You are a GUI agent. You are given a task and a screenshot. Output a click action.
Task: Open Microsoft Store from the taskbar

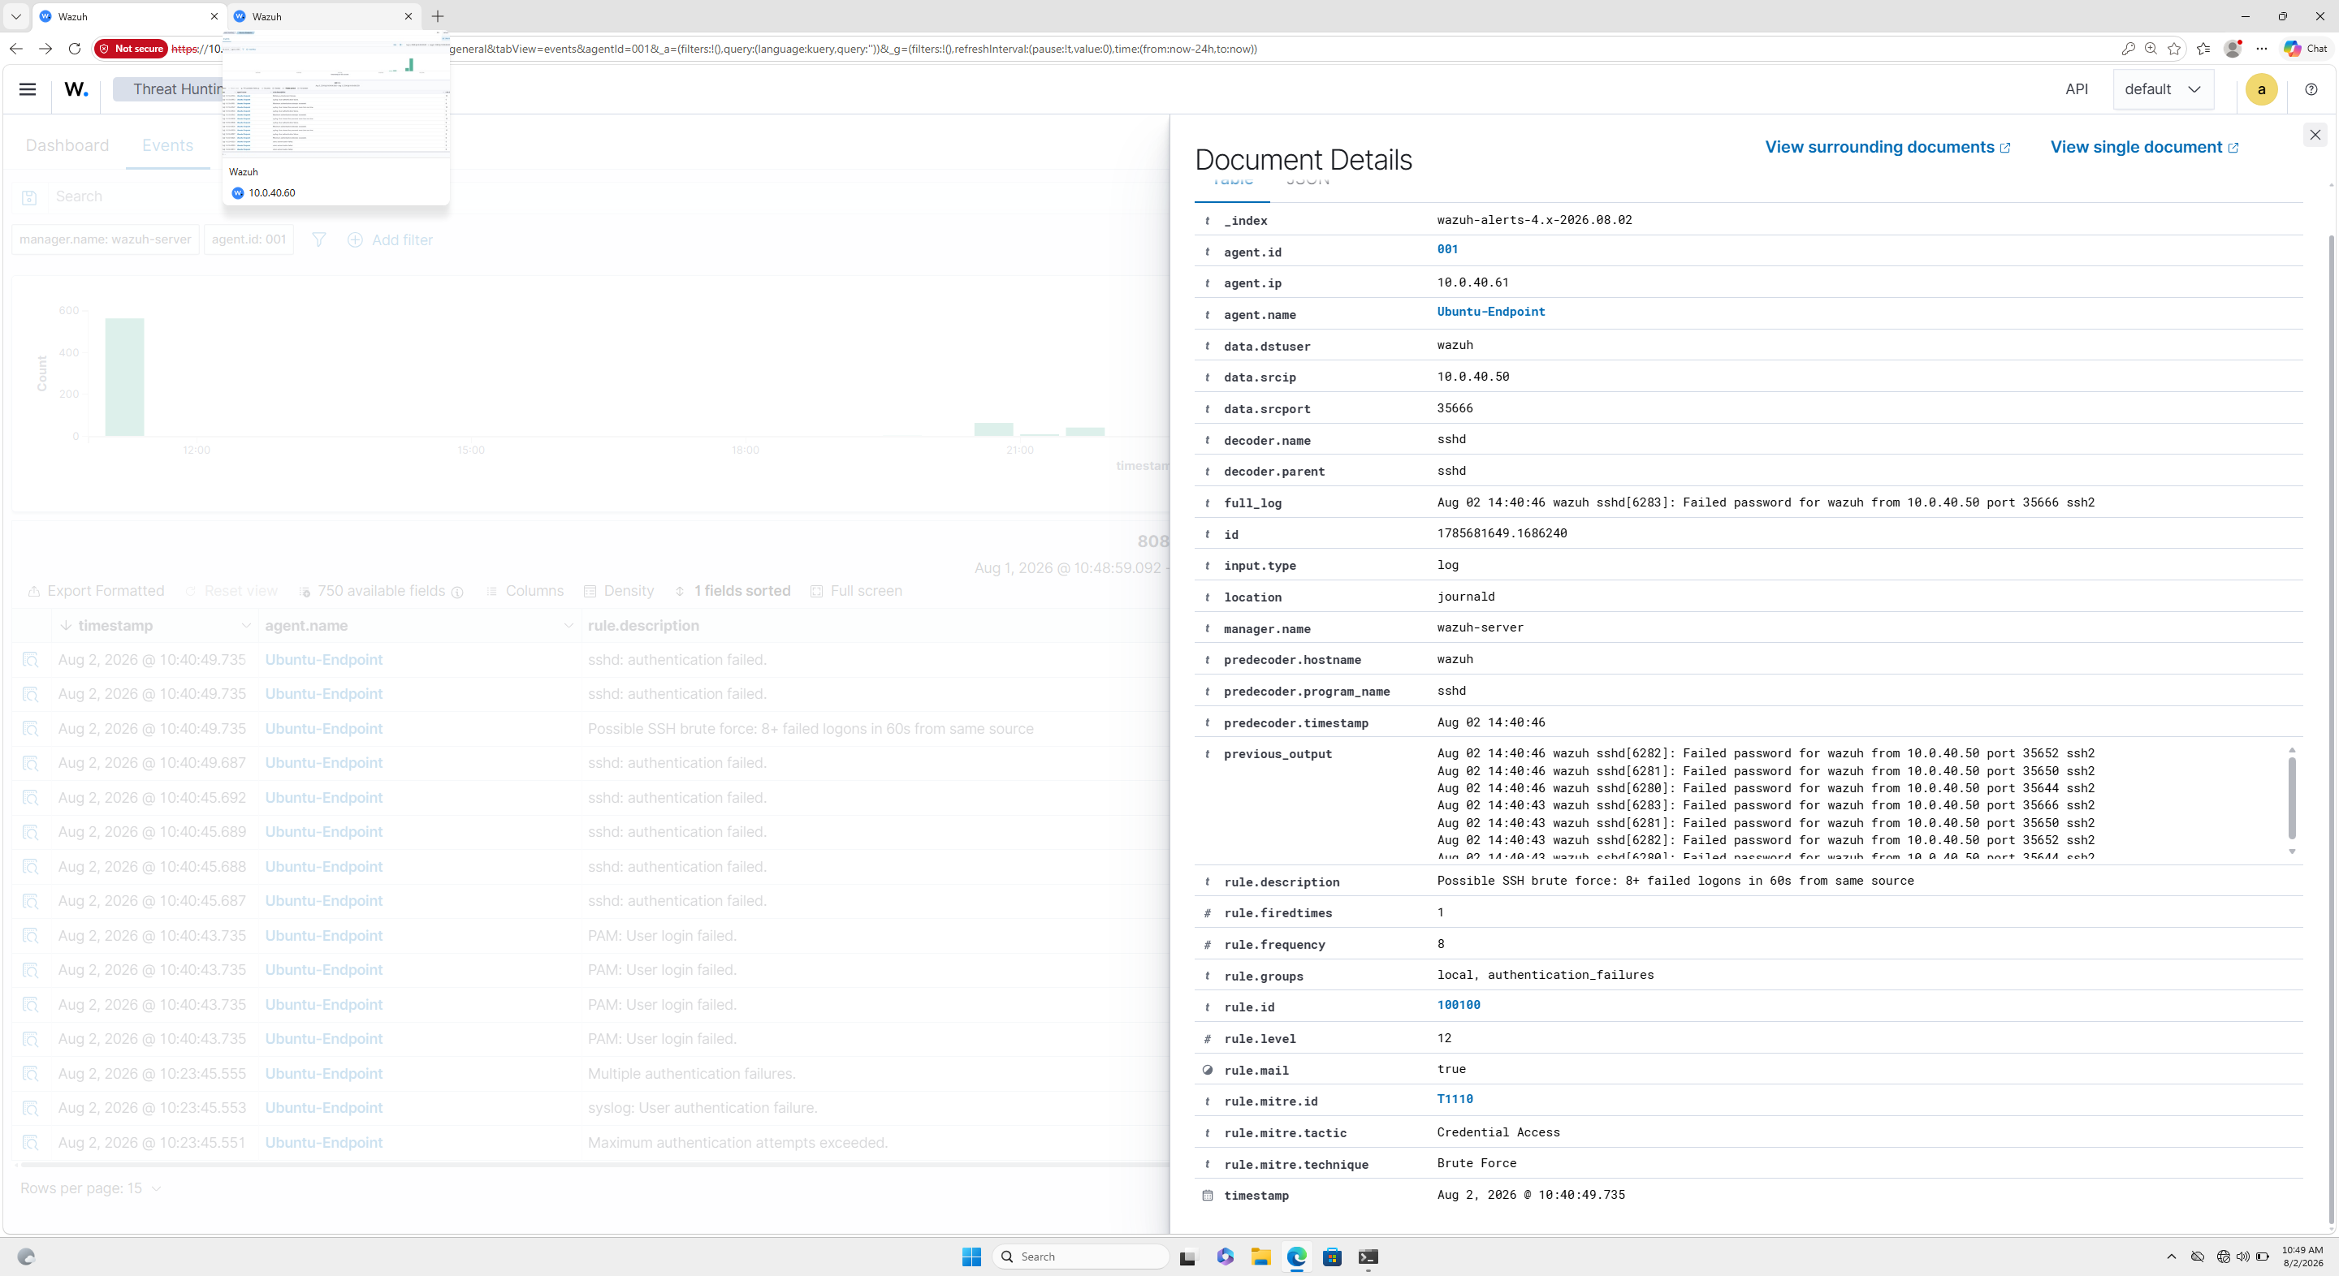tap(1332, 1257)
